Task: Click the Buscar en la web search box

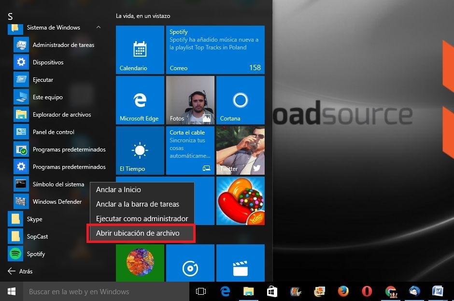Action: tap(106, 291)
